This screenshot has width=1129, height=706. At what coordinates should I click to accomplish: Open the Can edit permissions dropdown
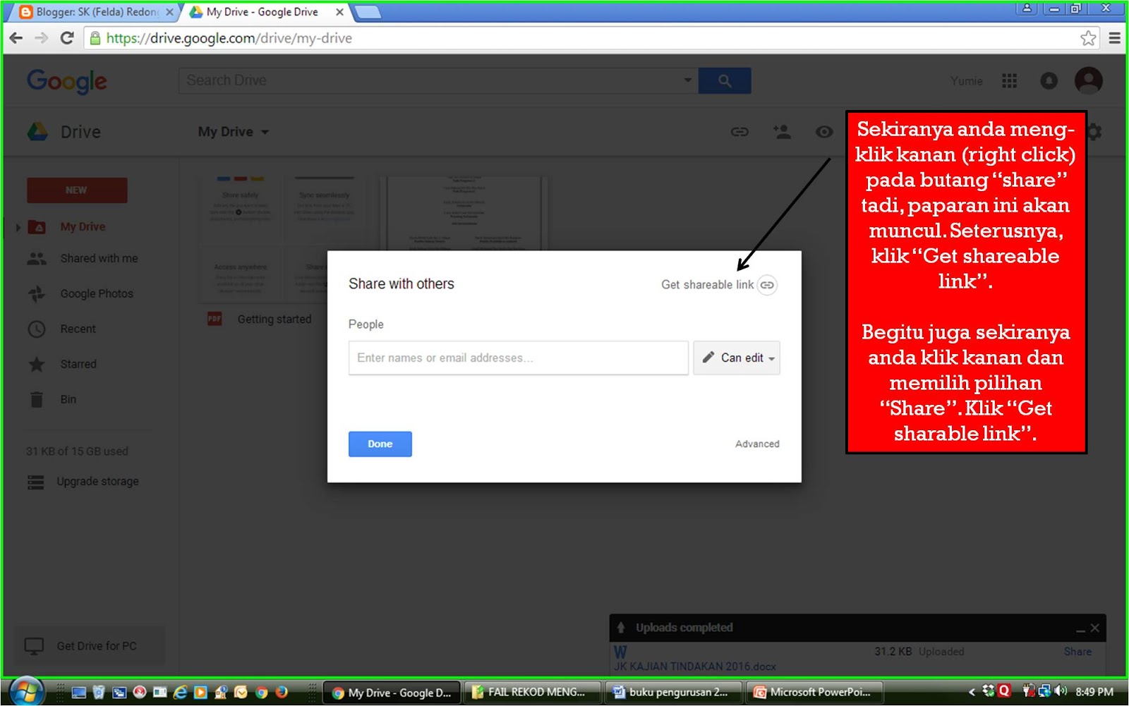tap(737, 358)
